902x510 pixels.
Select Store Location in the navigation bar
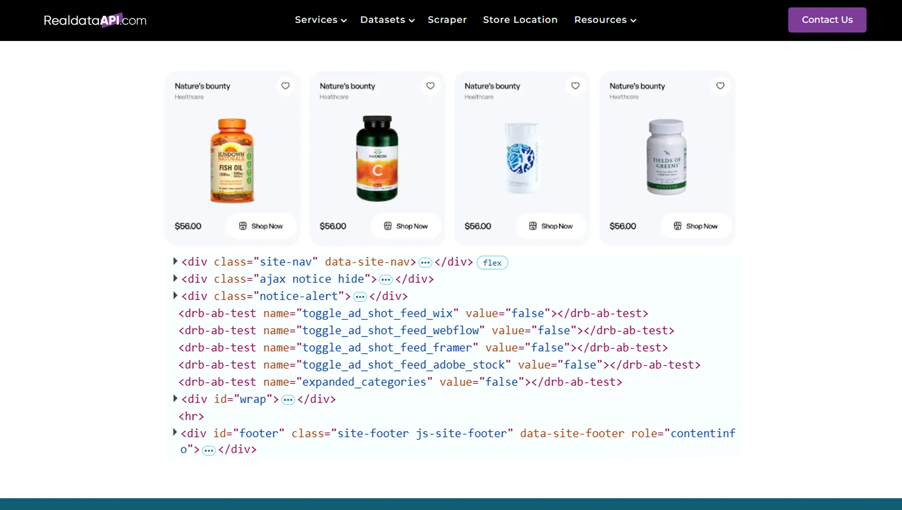pos(520,19)
